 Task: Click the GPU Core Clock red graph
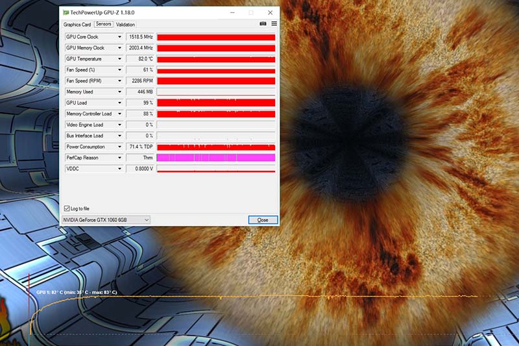click(x=216, y=37)
